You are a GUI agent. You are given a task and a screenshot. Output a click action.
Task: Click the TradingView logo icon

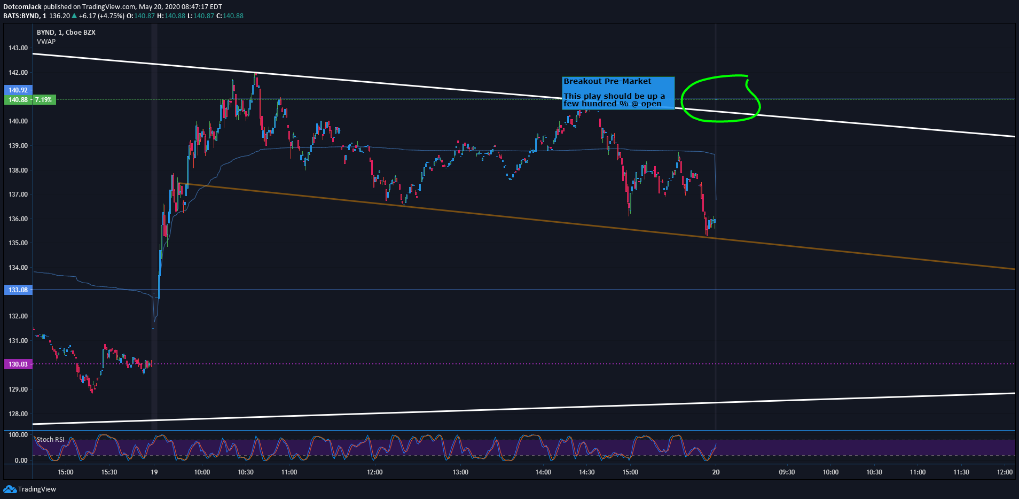tap(10, 489)
